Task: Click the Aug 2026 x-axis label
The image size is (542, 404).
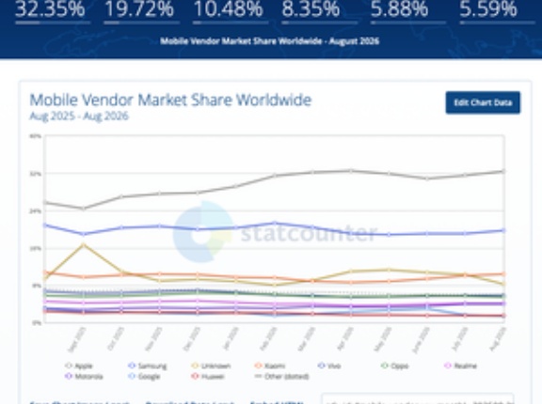Action: click(x=498, y=339)
